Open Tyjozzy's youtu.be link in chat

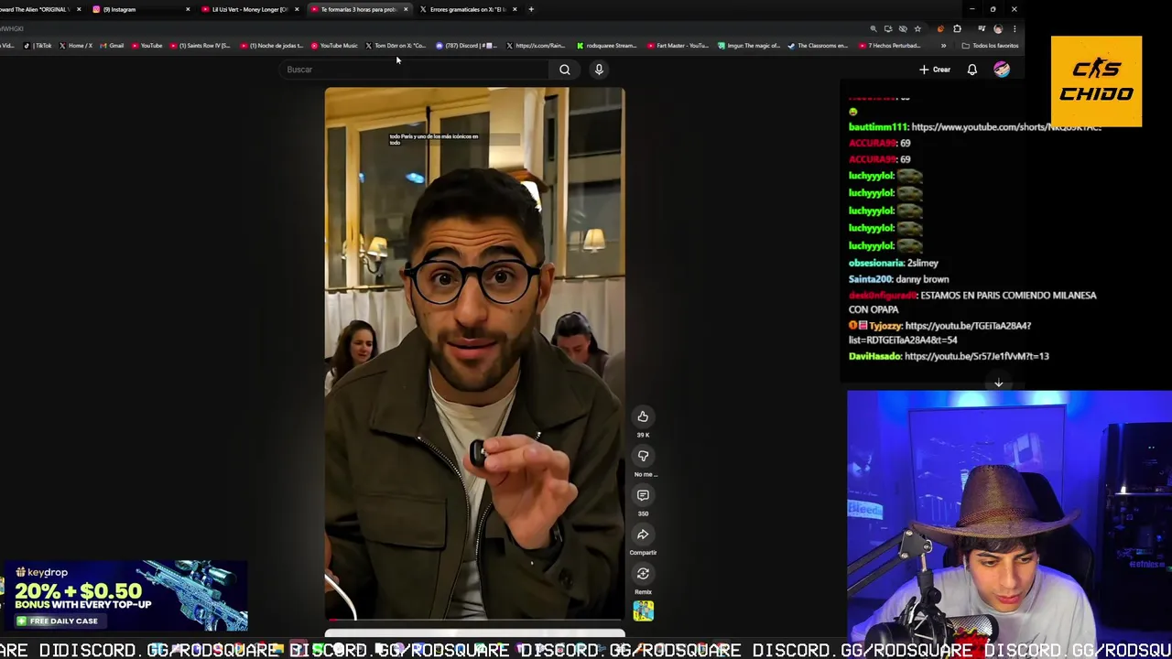(x=940, y=332)
